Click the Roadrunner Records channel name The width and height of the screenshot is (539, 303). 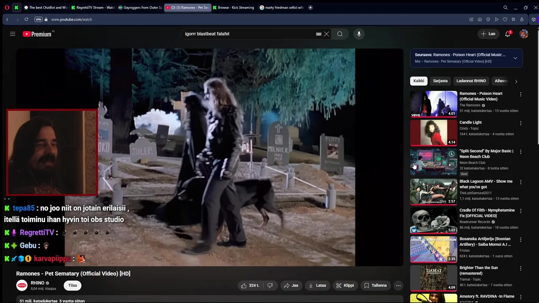point(475,222)
